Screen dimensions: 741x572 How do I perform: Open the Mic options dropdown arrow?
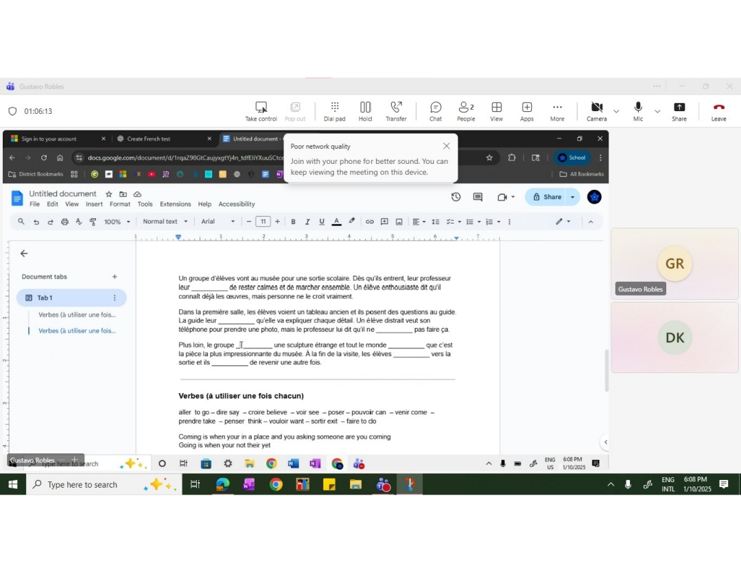(657, 112)
